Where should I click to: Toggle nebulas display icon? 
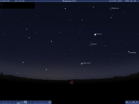pyautogui.click(x=29, y=102)
